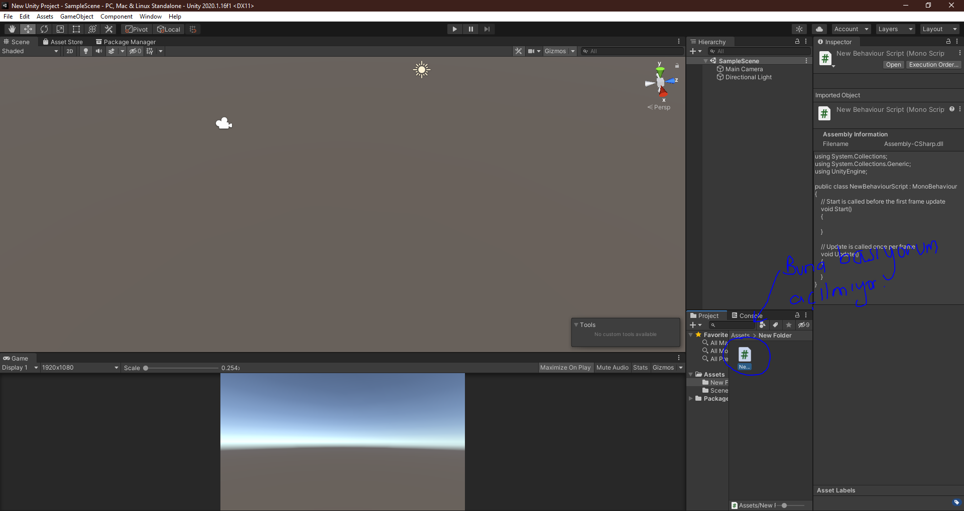
Task: Switch to the Package Manager tab
Action: click(126, 42)
